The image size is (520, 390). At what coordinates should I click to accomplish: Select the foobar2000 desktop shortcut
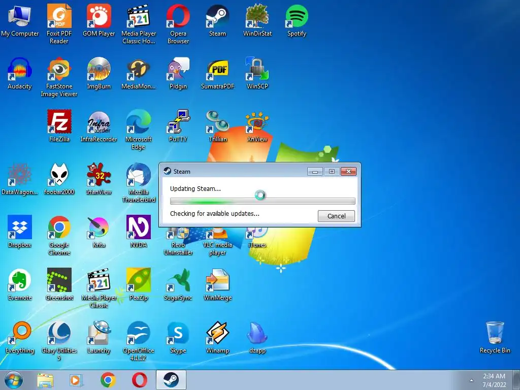pyautogui.click(x=59, y=179)
